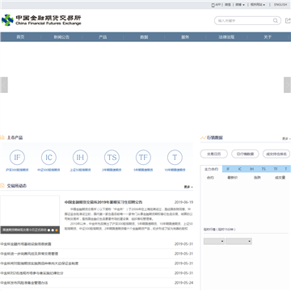Image resolution: width=291 pixels, height=291 pixels.
Task: Open the 5年期国债期货 product label link
Action: 143,170
